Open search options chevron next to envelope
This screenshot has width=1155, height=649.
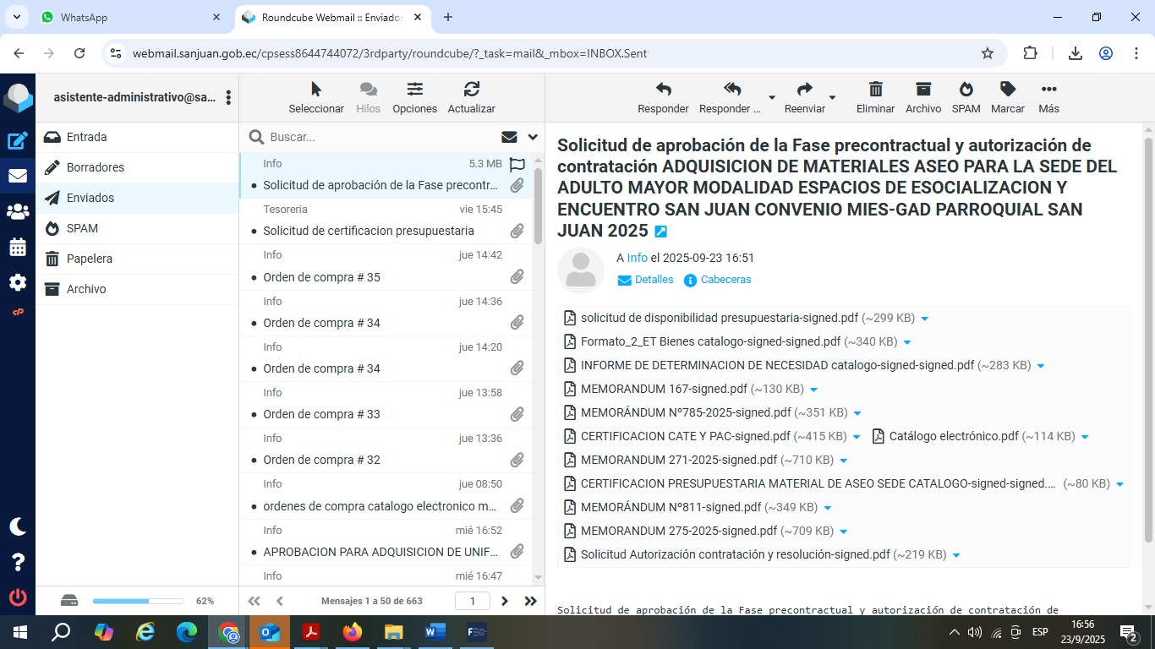pyautogui.click(x=533, y=137)
